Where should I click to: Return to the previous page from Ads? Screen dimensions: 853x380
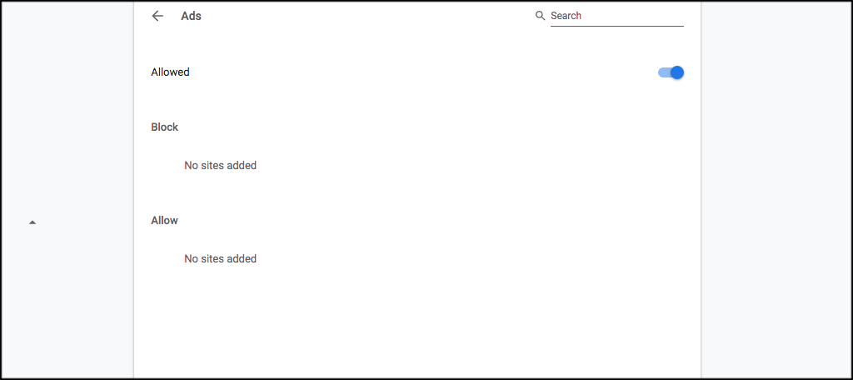pos(157,16)
